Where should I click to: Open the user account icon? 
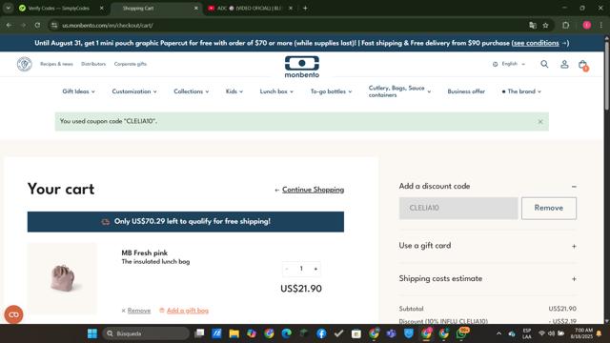pyautogui.click(x=564, y=64)
